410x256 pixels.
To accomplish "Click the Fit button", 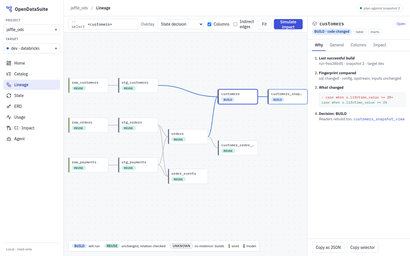I will click(264, 24).
